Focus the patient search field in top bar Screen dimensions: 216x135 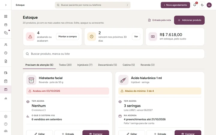93,5
